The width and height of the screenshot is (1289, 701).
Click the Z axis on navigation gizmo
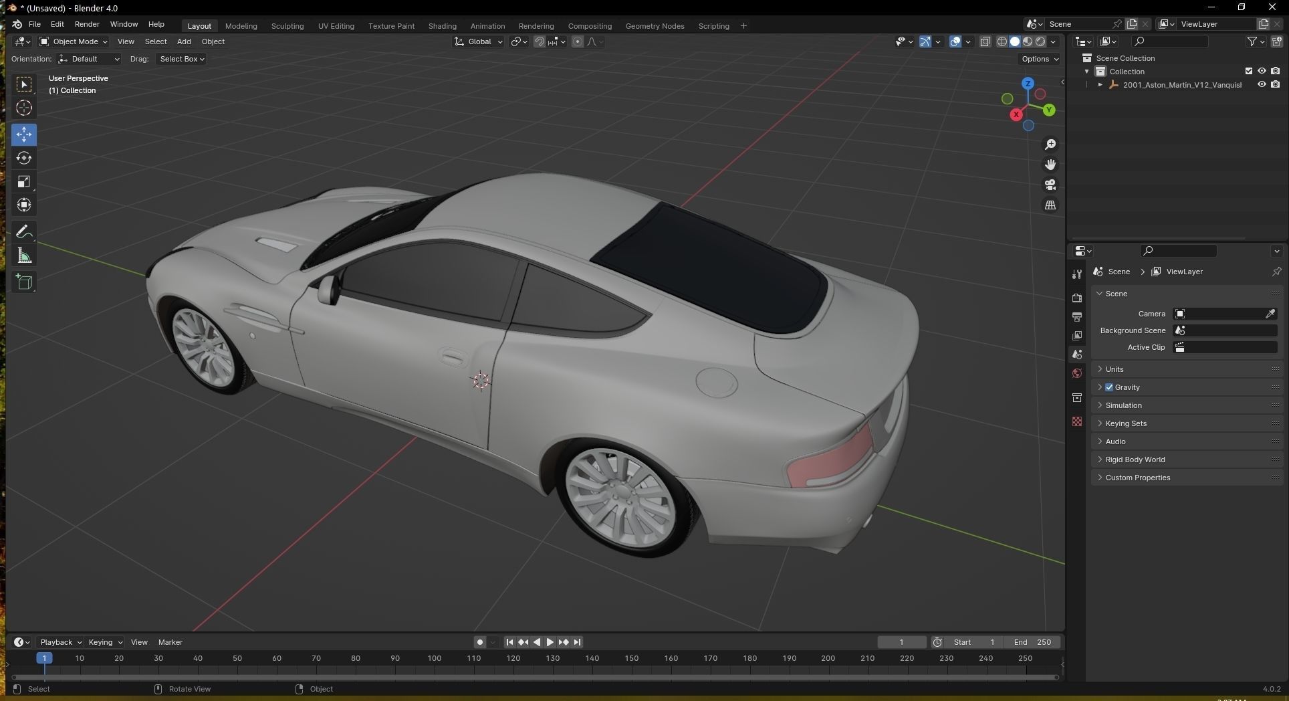[x=1028, y=84]
